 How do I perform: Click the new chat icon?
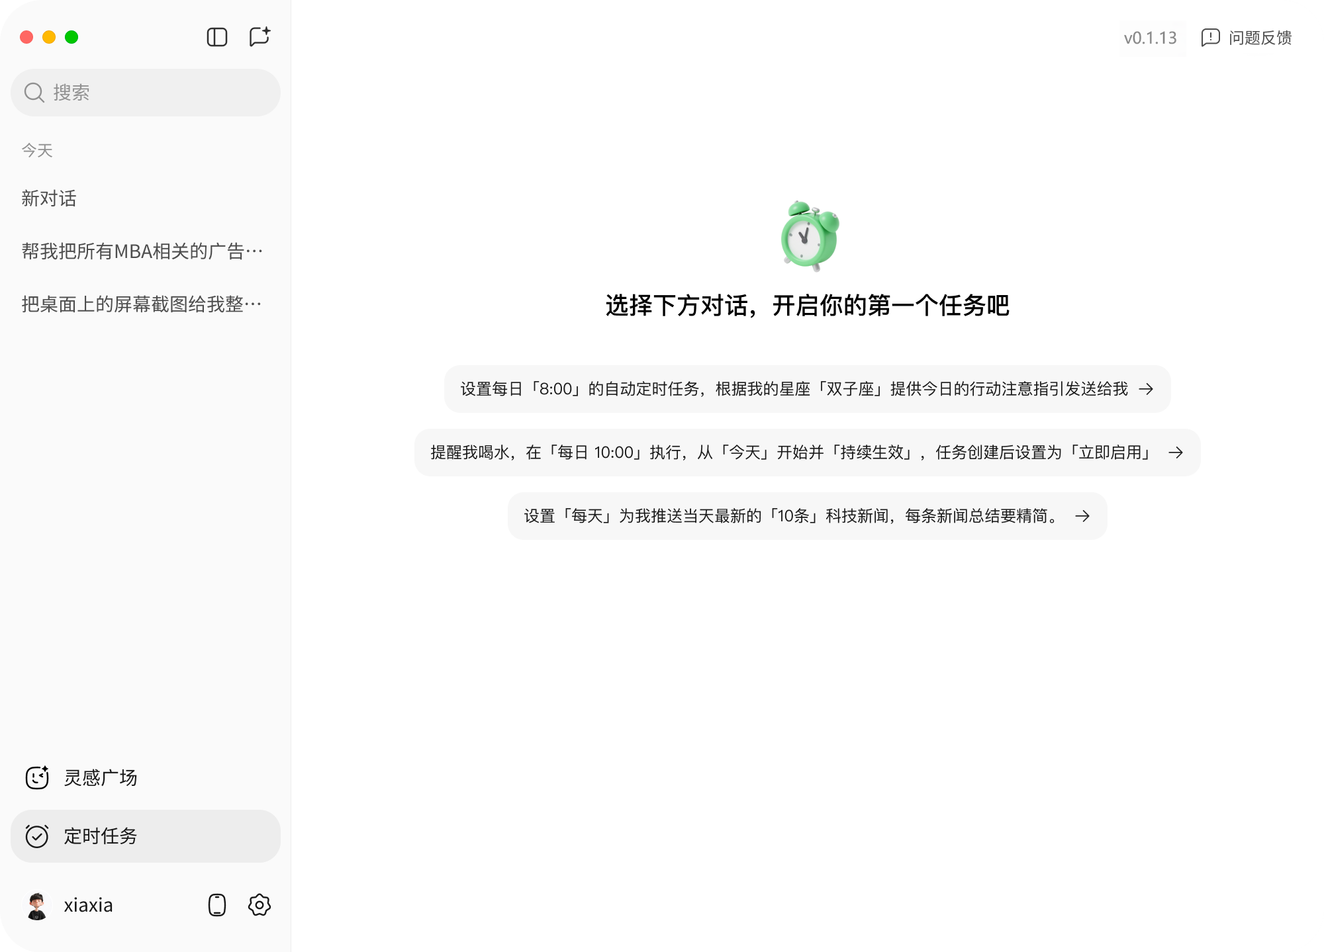click(260, 36)
